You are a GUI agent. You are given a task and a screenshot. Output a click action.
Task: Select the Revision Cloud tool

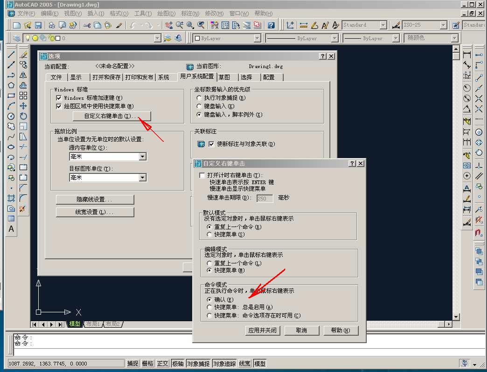(x=11, y=126)
